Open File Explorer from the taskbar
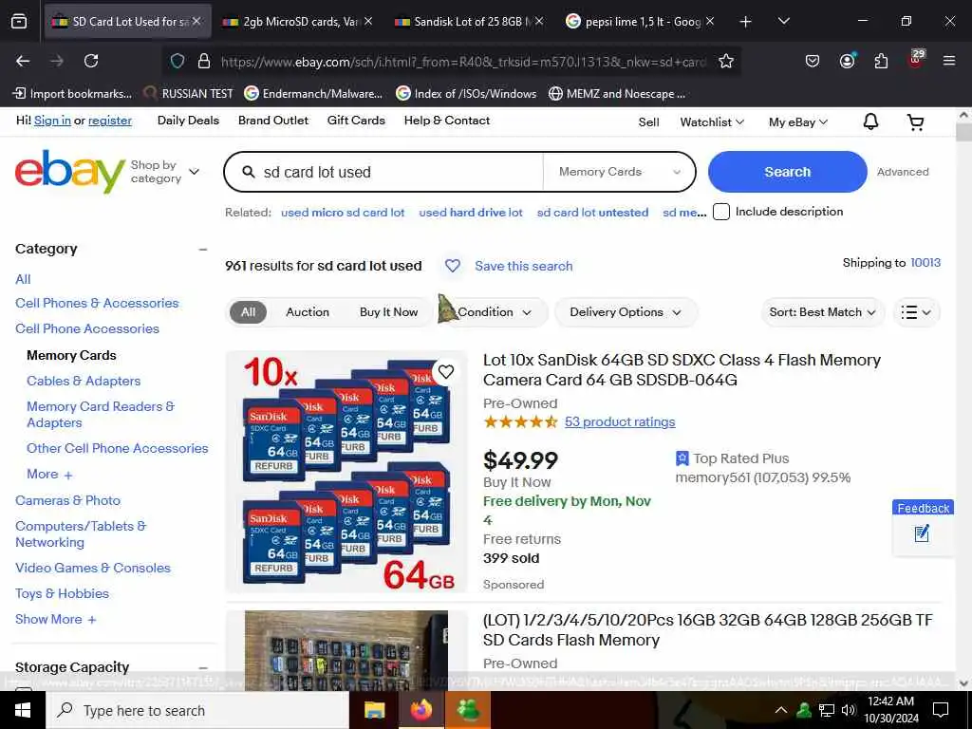 (x=374, y=710)
